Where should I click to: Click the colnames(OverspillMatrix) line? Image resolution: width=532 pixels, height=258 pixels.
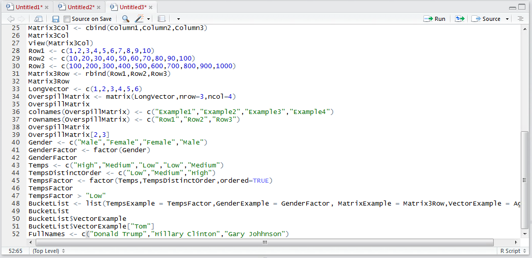coord(181,112)
